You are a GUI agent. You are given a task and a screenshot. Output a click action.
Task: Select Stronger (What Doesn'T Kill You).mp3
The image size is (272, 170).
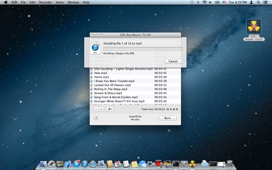(135, 101)
